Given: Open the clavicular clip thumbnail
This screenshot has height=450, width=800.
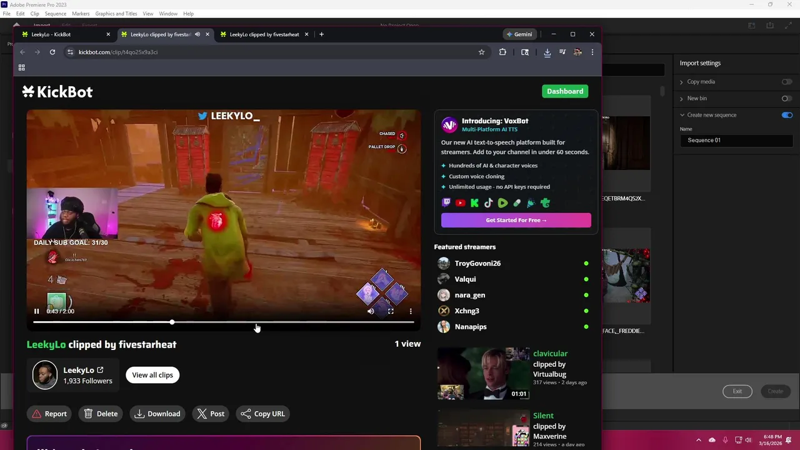Looking at the screenshot, I should (483, 373).
